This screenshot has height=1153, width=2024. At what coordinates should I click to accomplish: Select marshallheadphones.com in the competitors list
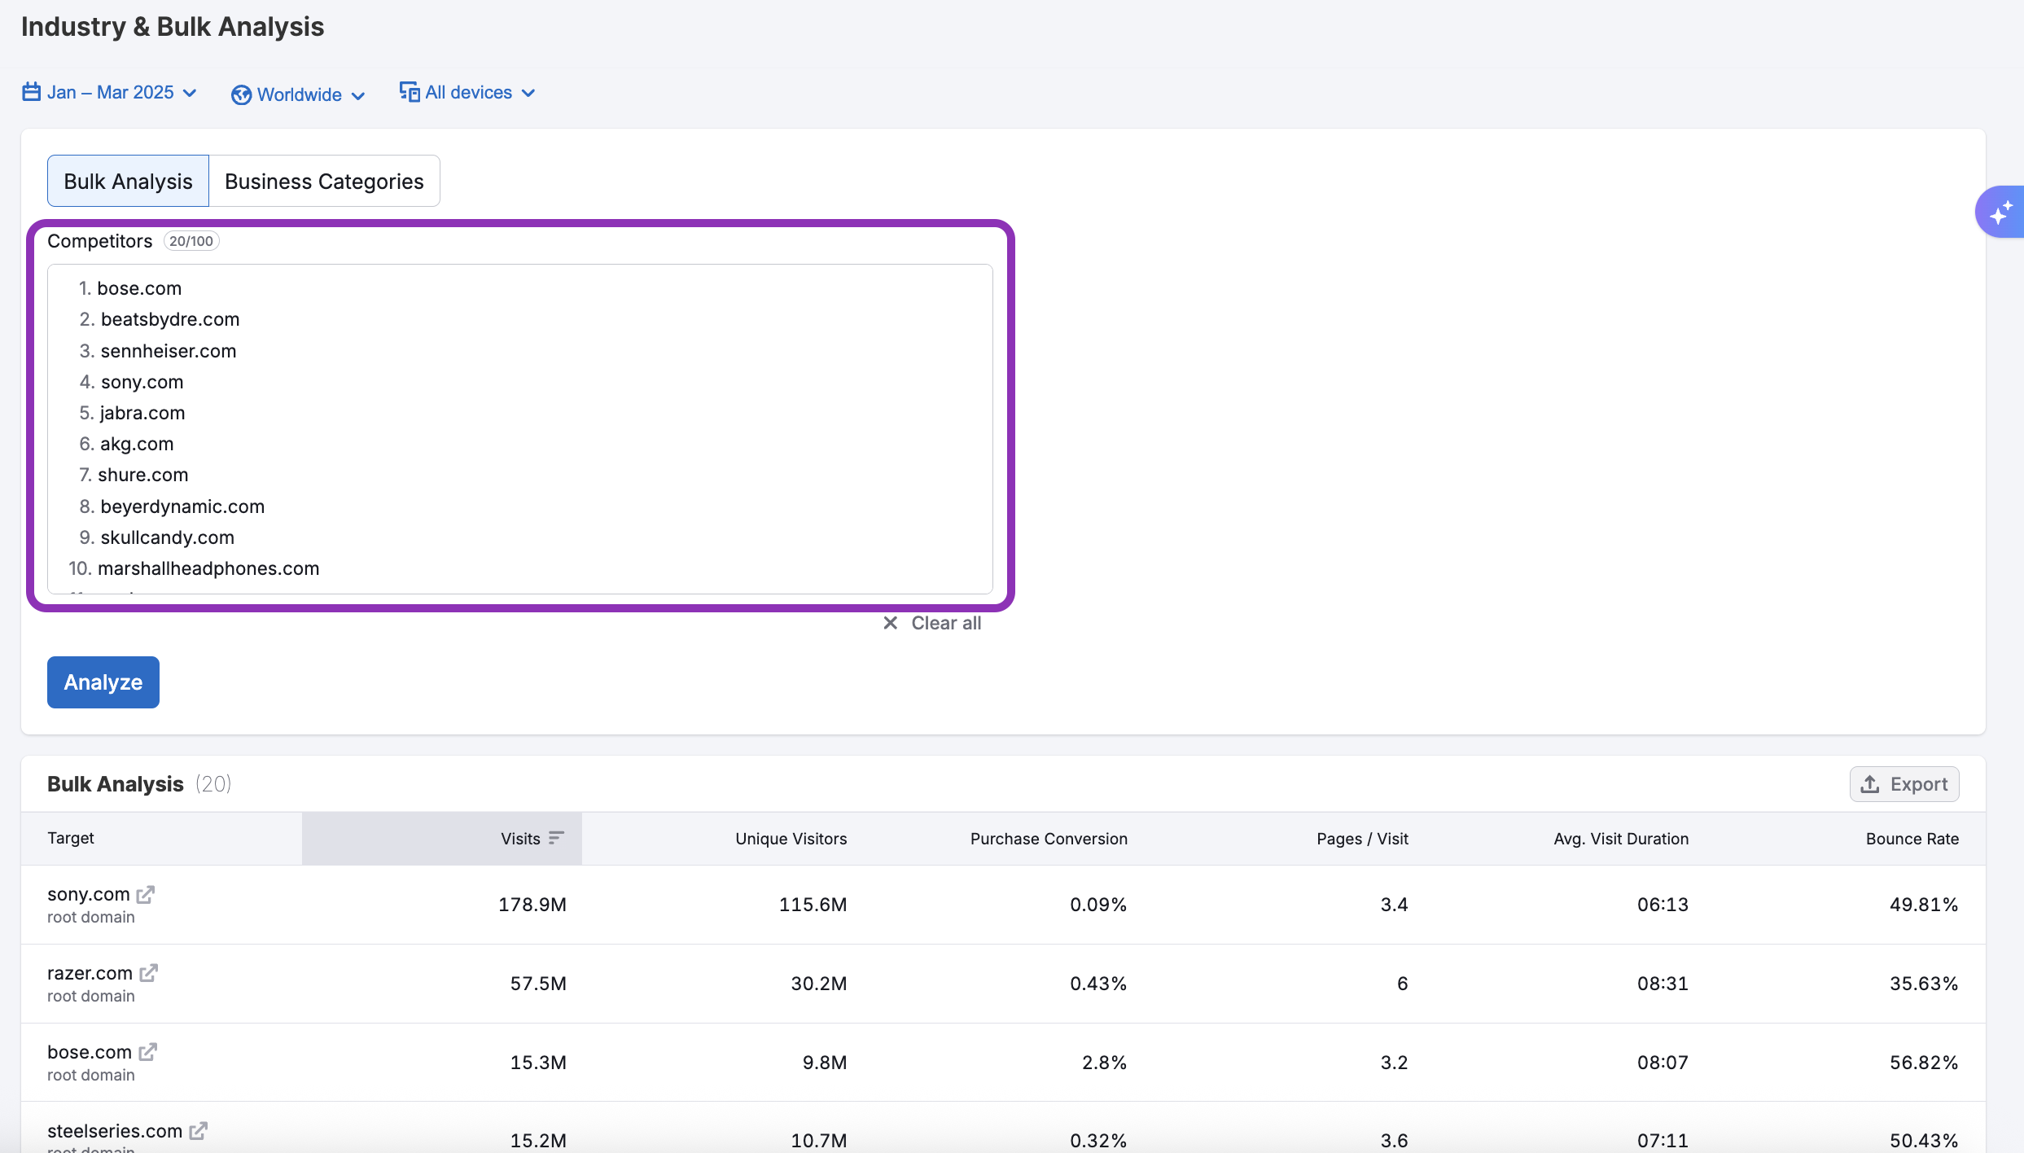click(x=208, y=568)
